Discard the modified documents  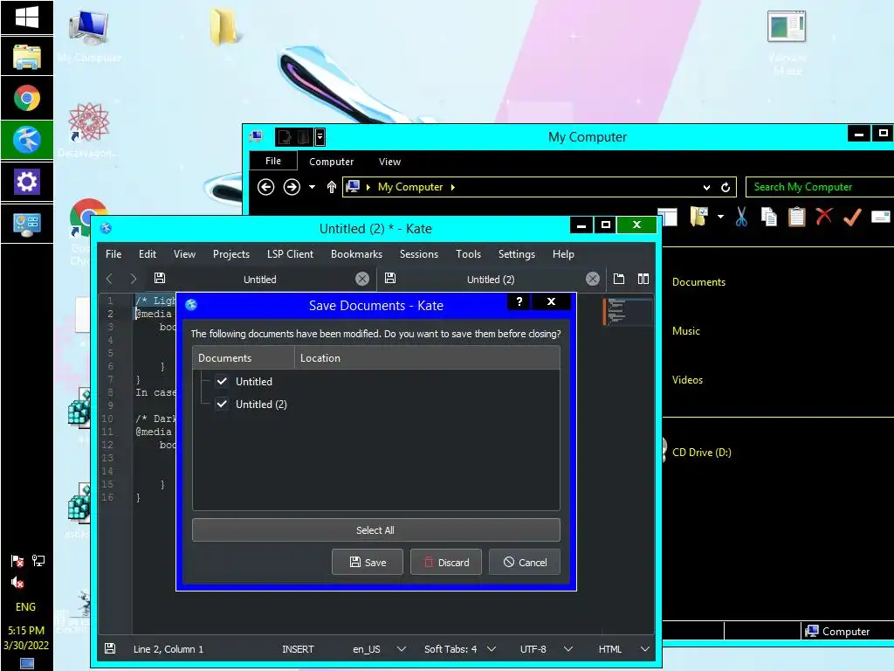(x=446, y=562)
